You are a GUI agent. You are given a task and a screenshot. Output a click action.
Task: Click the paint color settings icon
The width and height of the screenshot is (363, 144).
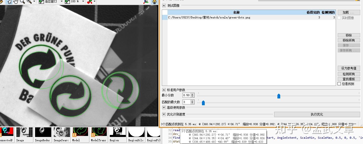point(90,2)
